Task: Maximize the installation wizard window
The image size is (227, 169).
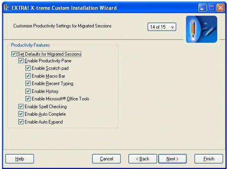Action: (x=211, y=7)
